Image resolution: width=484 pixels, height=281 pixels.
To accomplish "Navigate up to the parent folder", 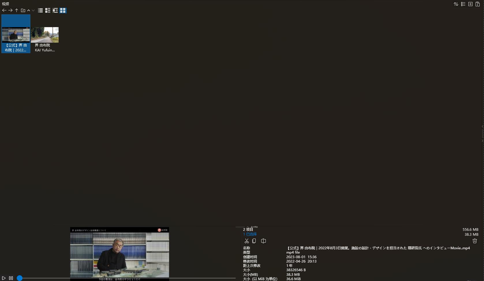I will (16, 10).
